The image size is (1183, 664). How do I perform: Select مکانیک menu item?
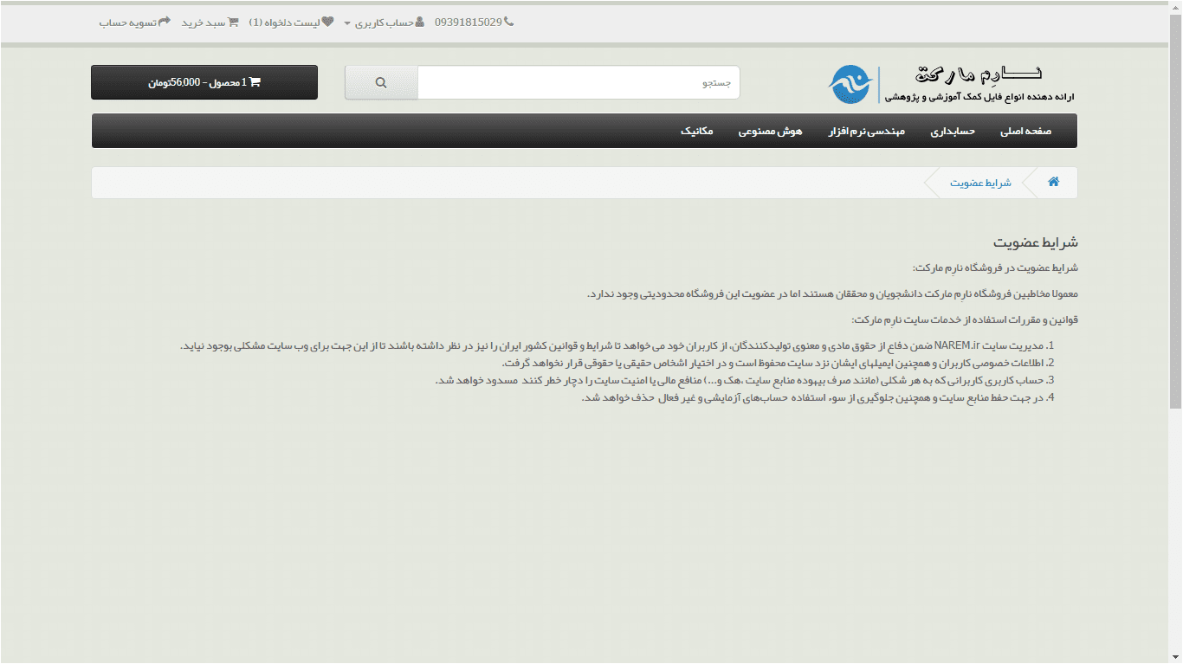click(697, 132)
